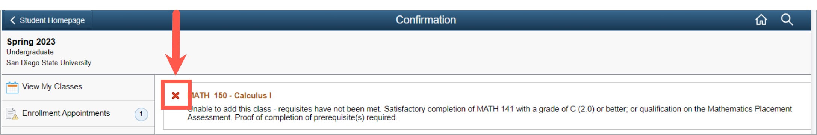Viewport: 817px width, 135px height.
Task: Click the back chevron beside Student Homepage
Action: pos(13,20)
